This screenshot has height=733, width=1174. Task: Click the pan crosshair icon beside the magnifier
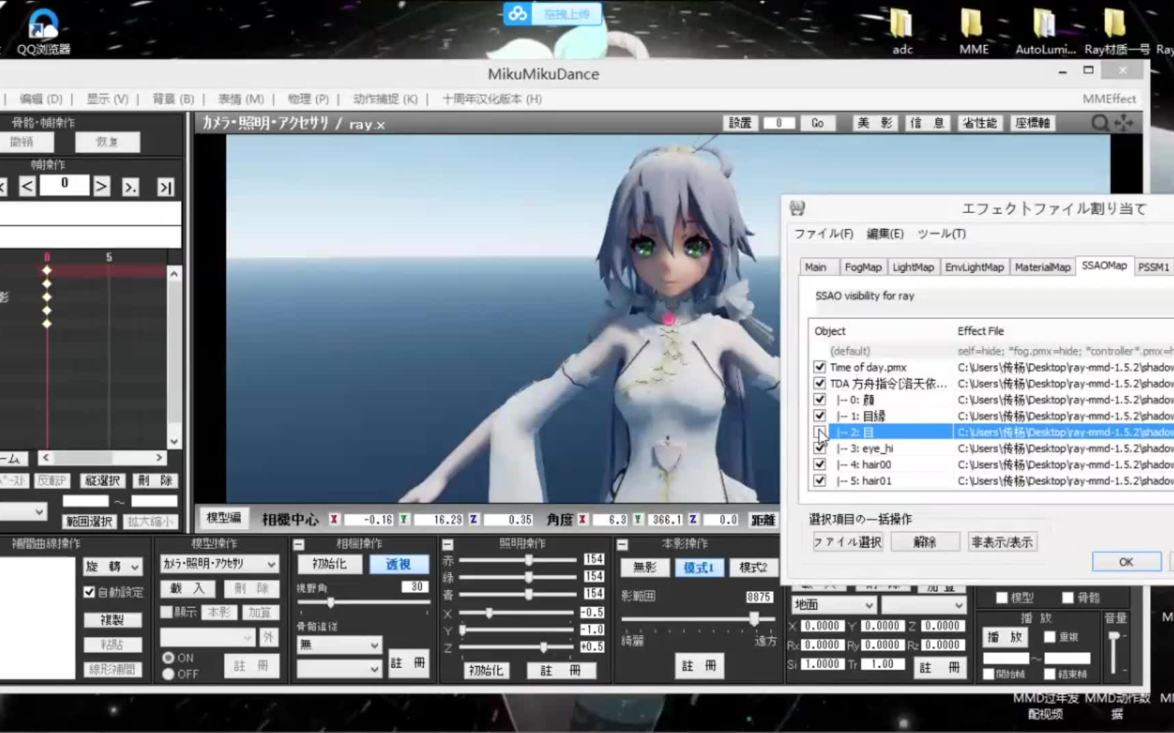coord(1124,124)
